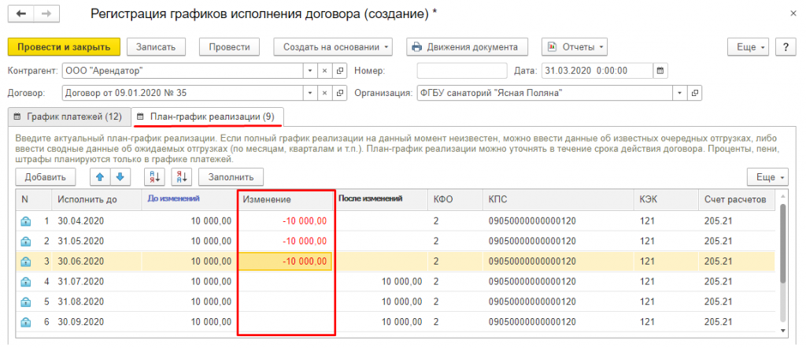Clear the Контрагент field value
Viewport: 806px width, 348px height.
click(x=325, y=70)
